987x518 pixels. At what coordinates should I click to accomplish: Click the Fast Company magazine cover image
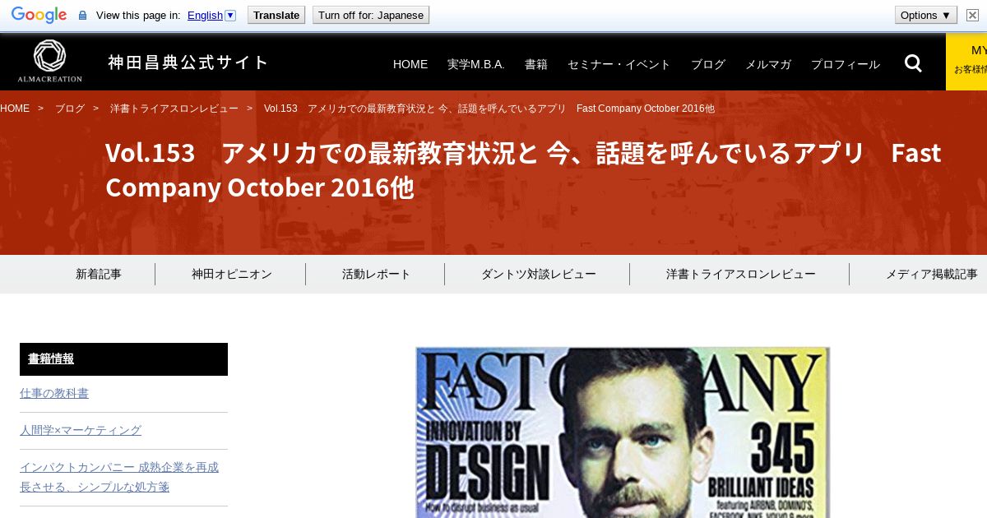coord(623,432)
